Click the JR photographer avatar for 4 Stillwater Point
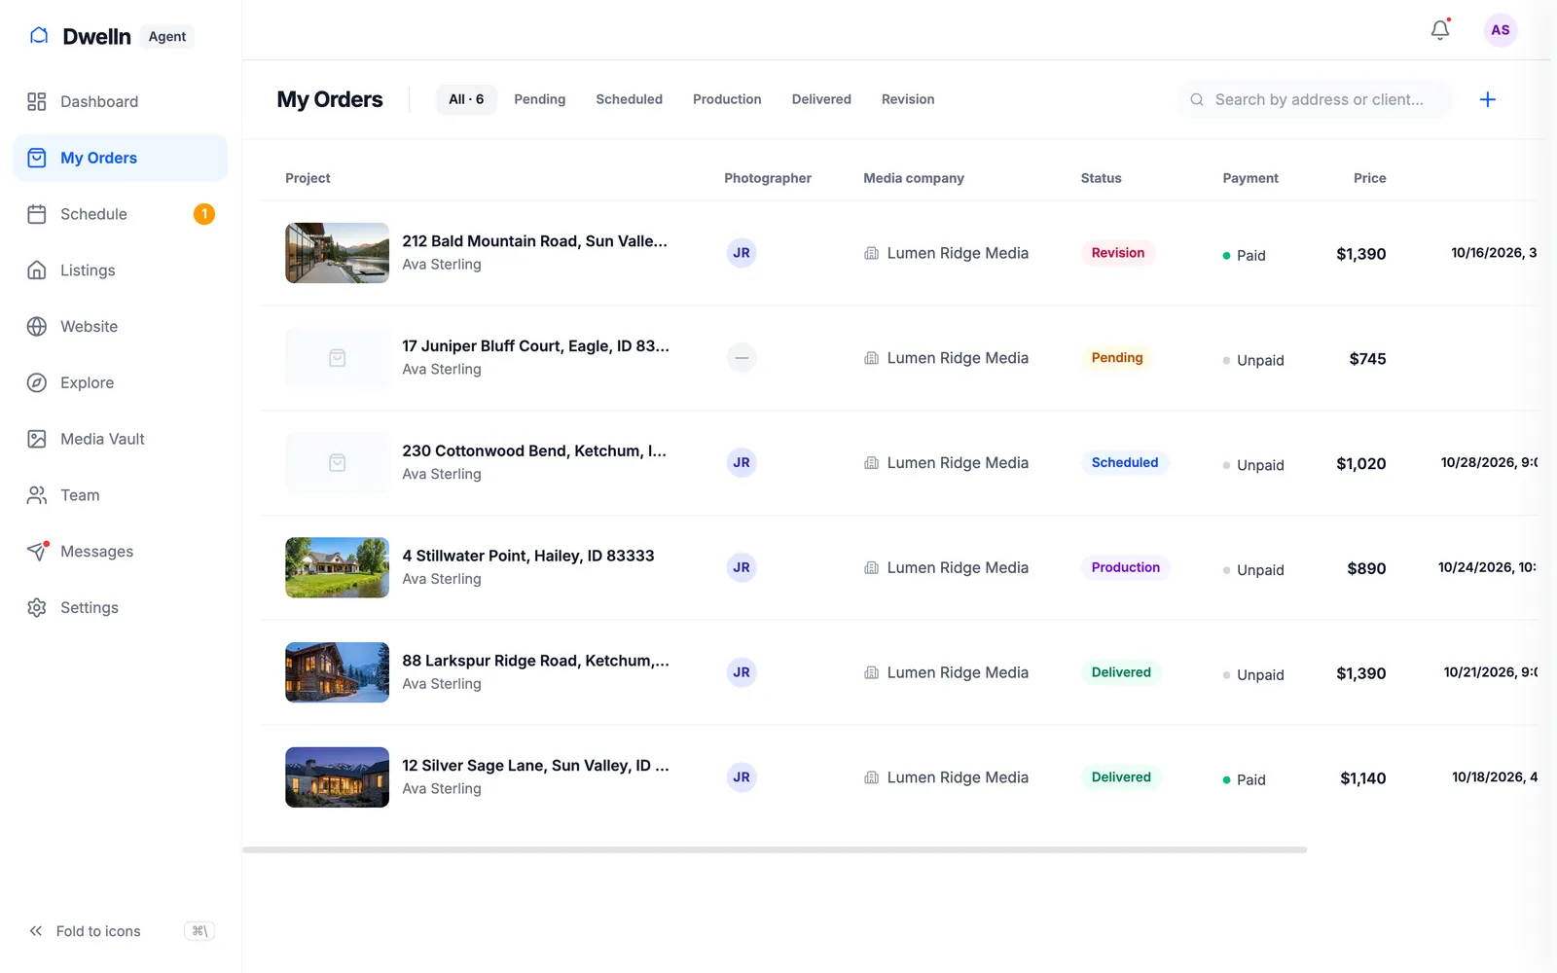Image resolution: width=1557 pixels, height=973 pixels. pyautogui.click(x=742, y=567)
